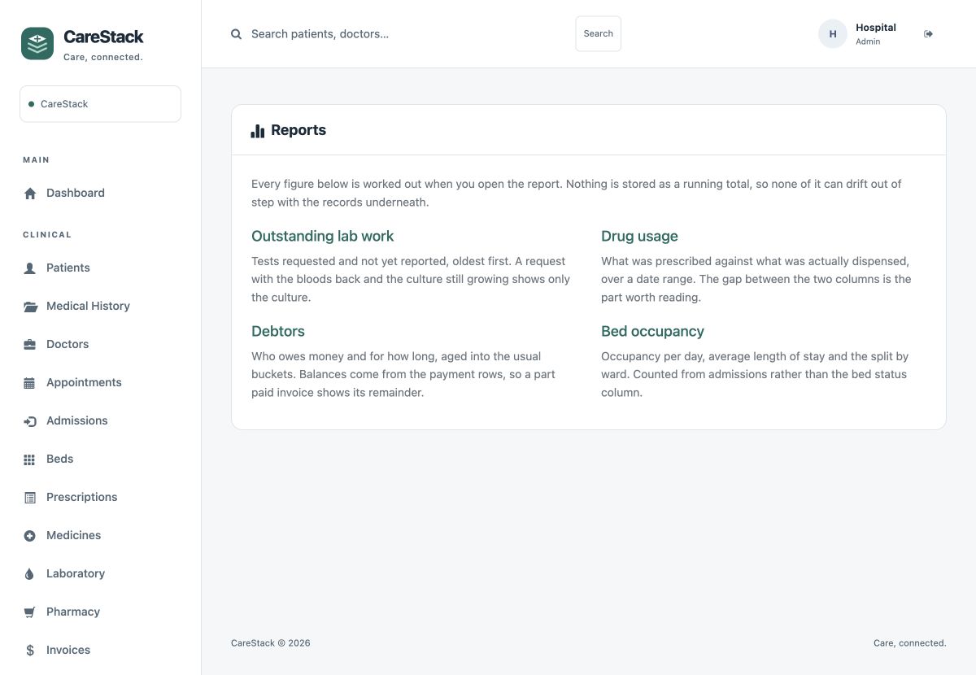976x675 pixels.
Task: Click the Reports card heading
Action: pyautogui.click(x=298, y=130)
